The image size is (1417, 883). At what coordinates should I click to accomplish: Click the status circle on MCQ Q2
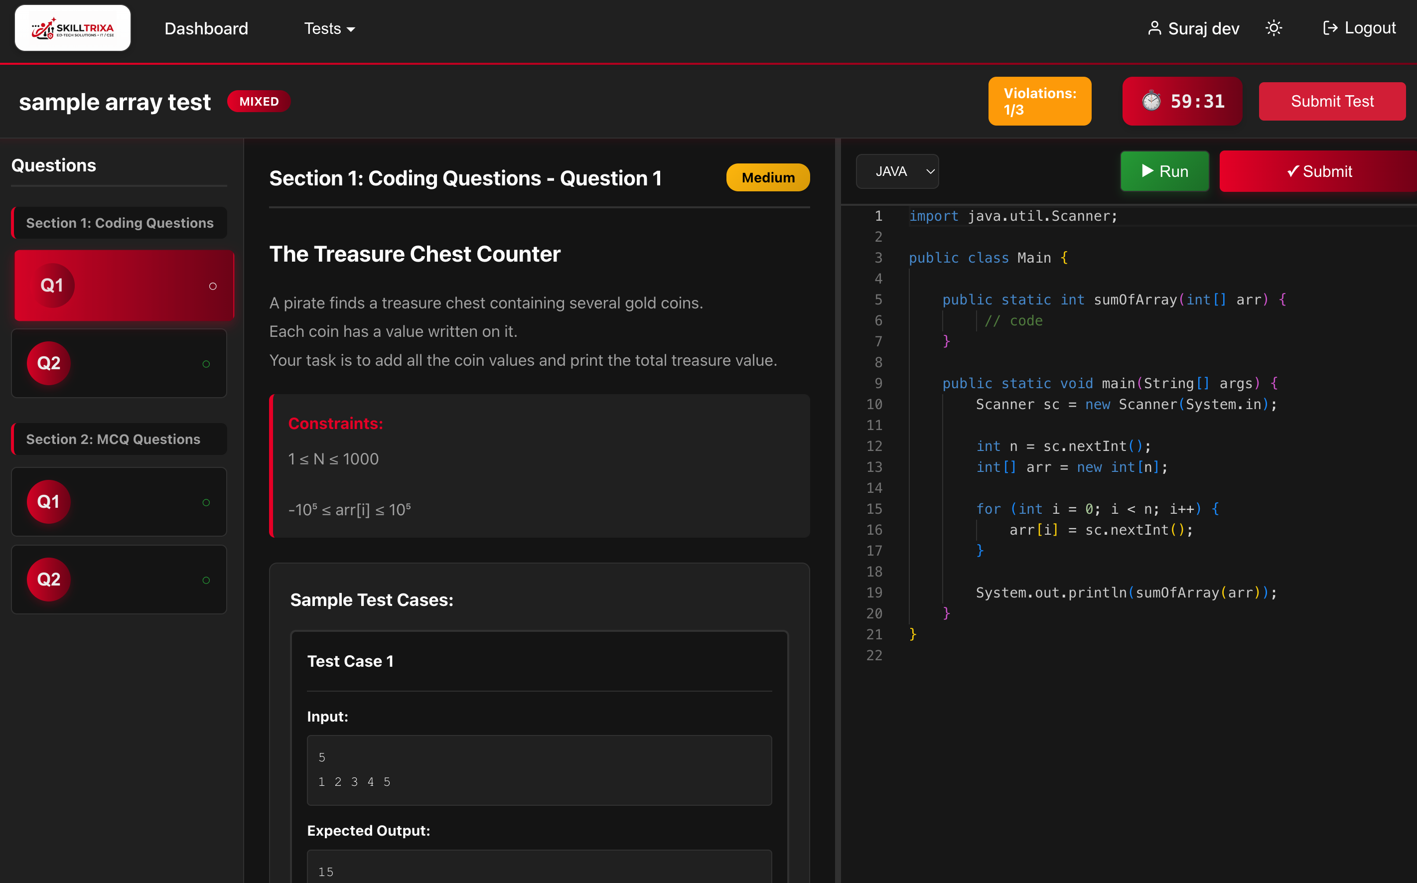206,580
